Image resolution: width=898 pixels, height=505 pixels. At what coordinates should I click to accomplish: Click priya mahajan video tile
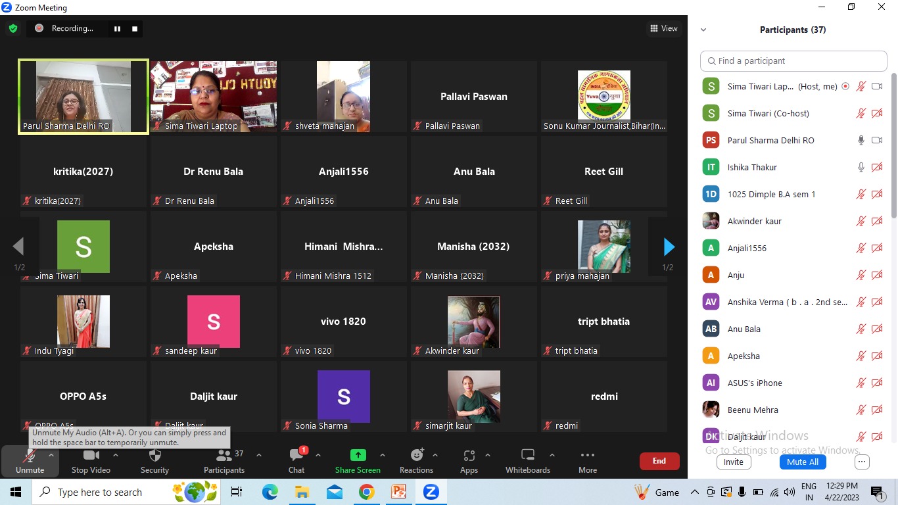pyautogui.click(x=604, y=247)
